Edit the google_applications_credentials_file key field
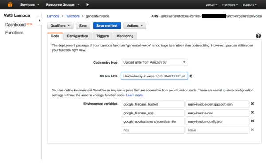The width and height of the screenshot is (266, 163). tap(153, 121)
